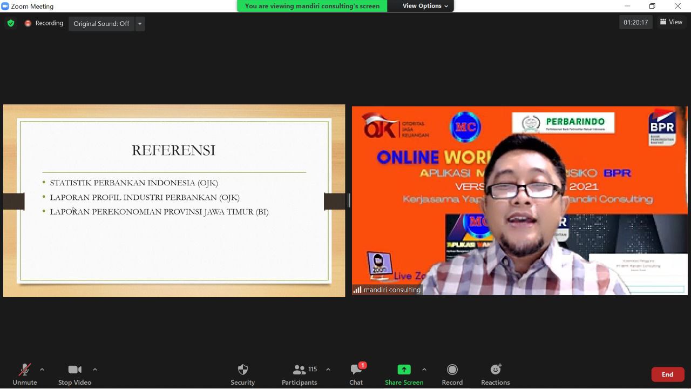Click the green encryption shield icon
Image resolution: width=691 pixels, height=389 pixels.
tap(11, 23)
